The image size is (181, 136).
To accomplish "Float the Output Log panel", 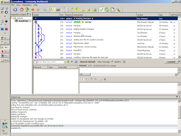I will (x=177, y=97).
